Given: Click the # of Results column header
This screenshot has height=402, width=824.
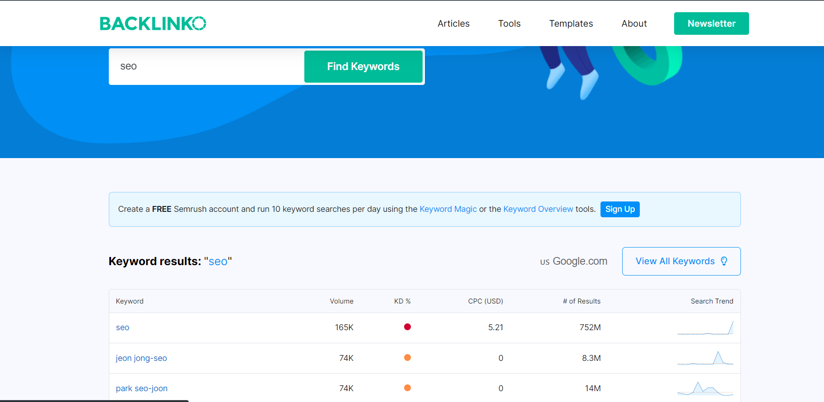Looking at the screenshot, I should tap(582, 301).
